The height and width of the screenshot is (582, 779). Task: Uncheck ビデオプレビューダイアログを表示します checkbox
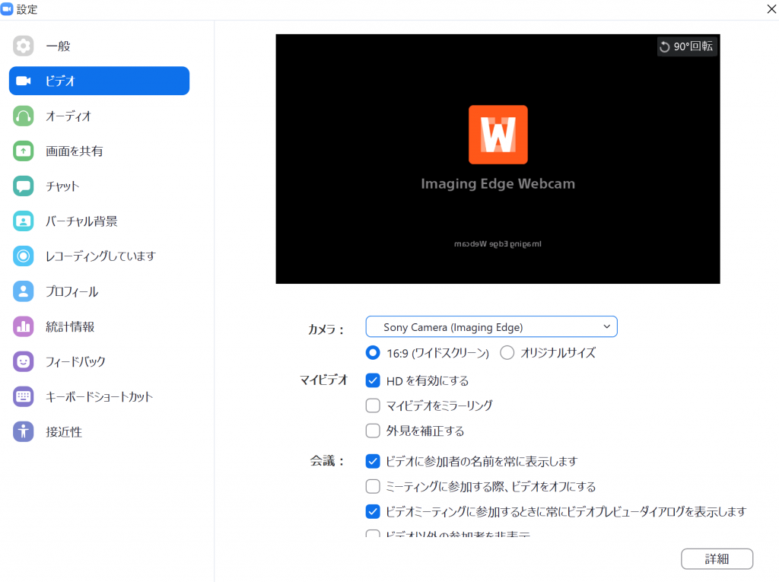[x=373, y=511]
